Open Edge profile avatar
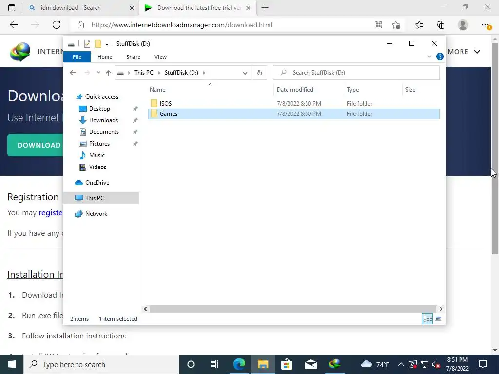The image size is (499, 374). pyautogui.click(x=463, y=25)
